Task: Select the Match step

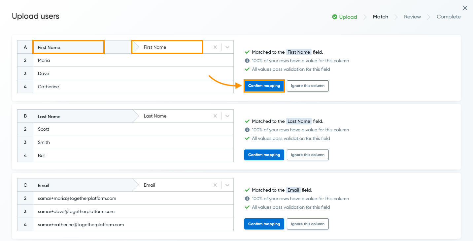Action: (381, 17)
